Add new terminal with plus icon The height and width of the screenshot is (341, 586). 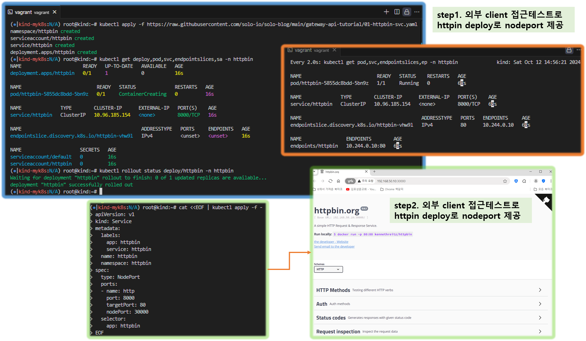pyautogui.click(x=386, y=12)
